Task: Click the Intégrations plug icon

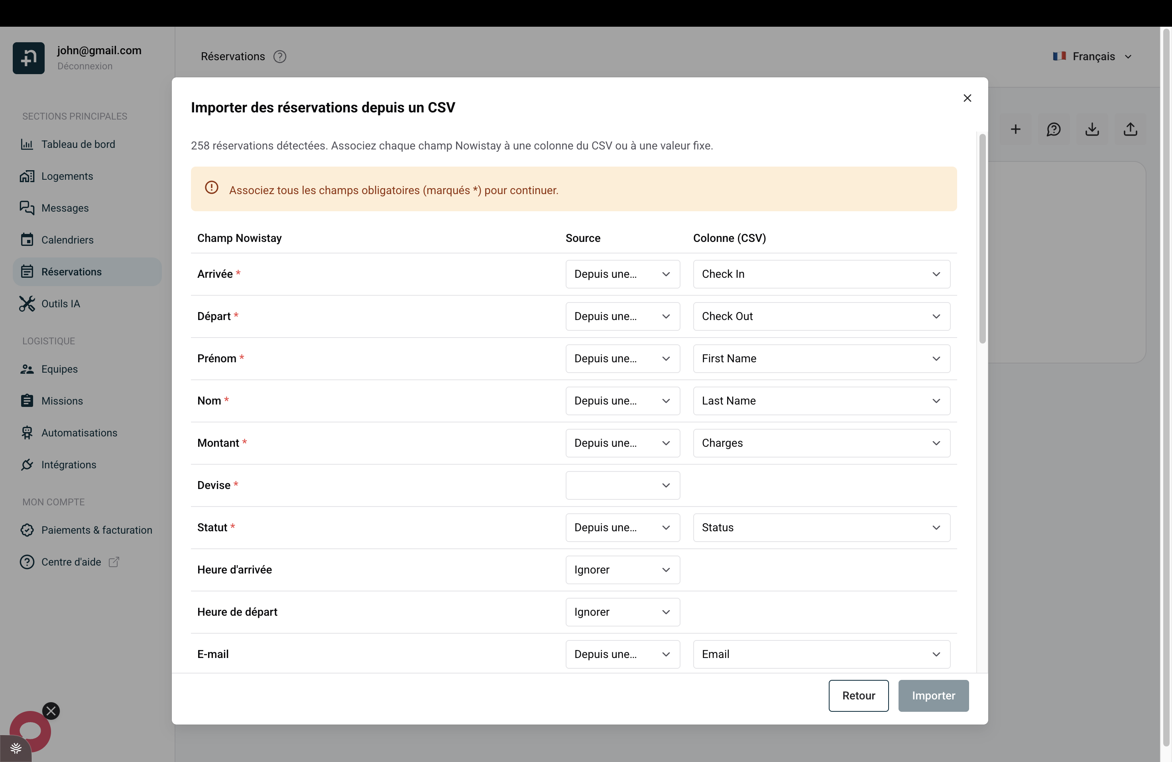Action: click(x=27, y=465)
